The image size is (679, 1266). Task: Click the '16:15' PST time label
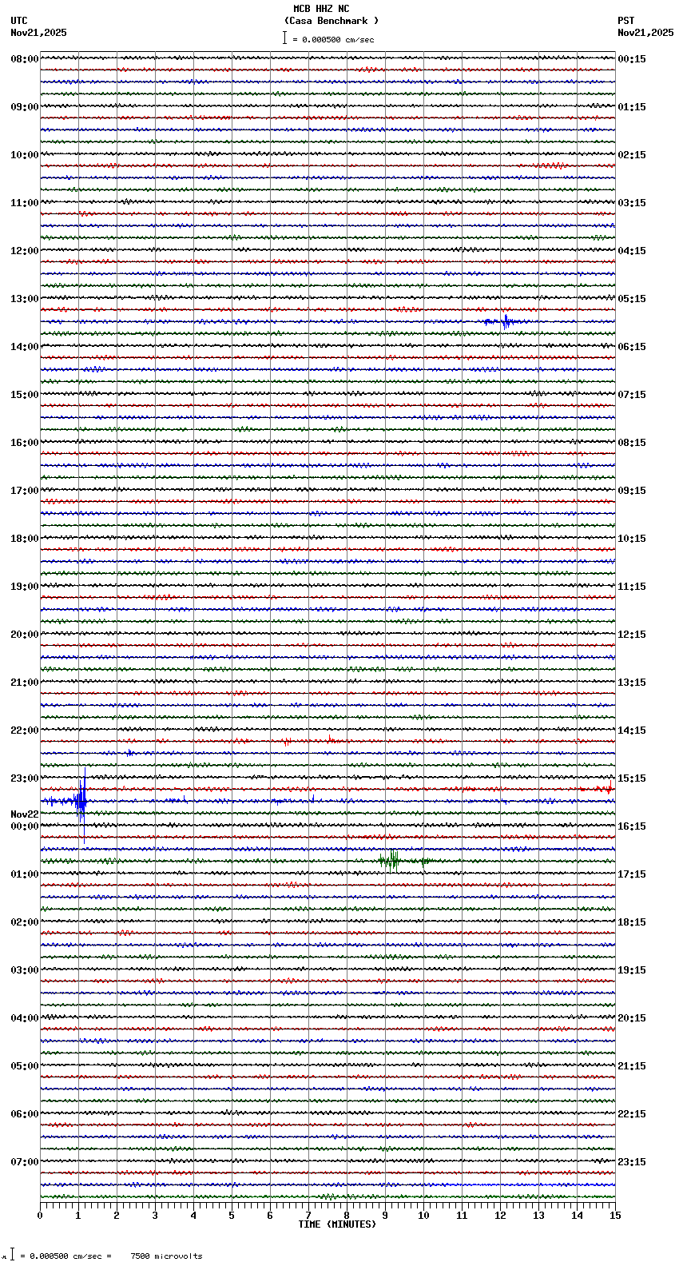632,826
